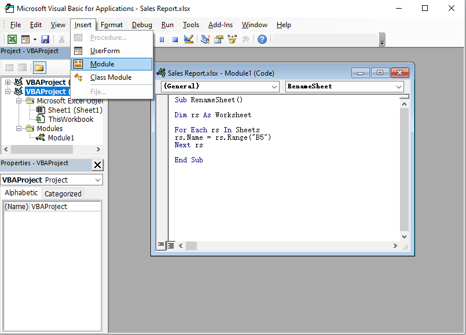
Task: Click the View Object icon in Project pane
Action: [23, 68]
